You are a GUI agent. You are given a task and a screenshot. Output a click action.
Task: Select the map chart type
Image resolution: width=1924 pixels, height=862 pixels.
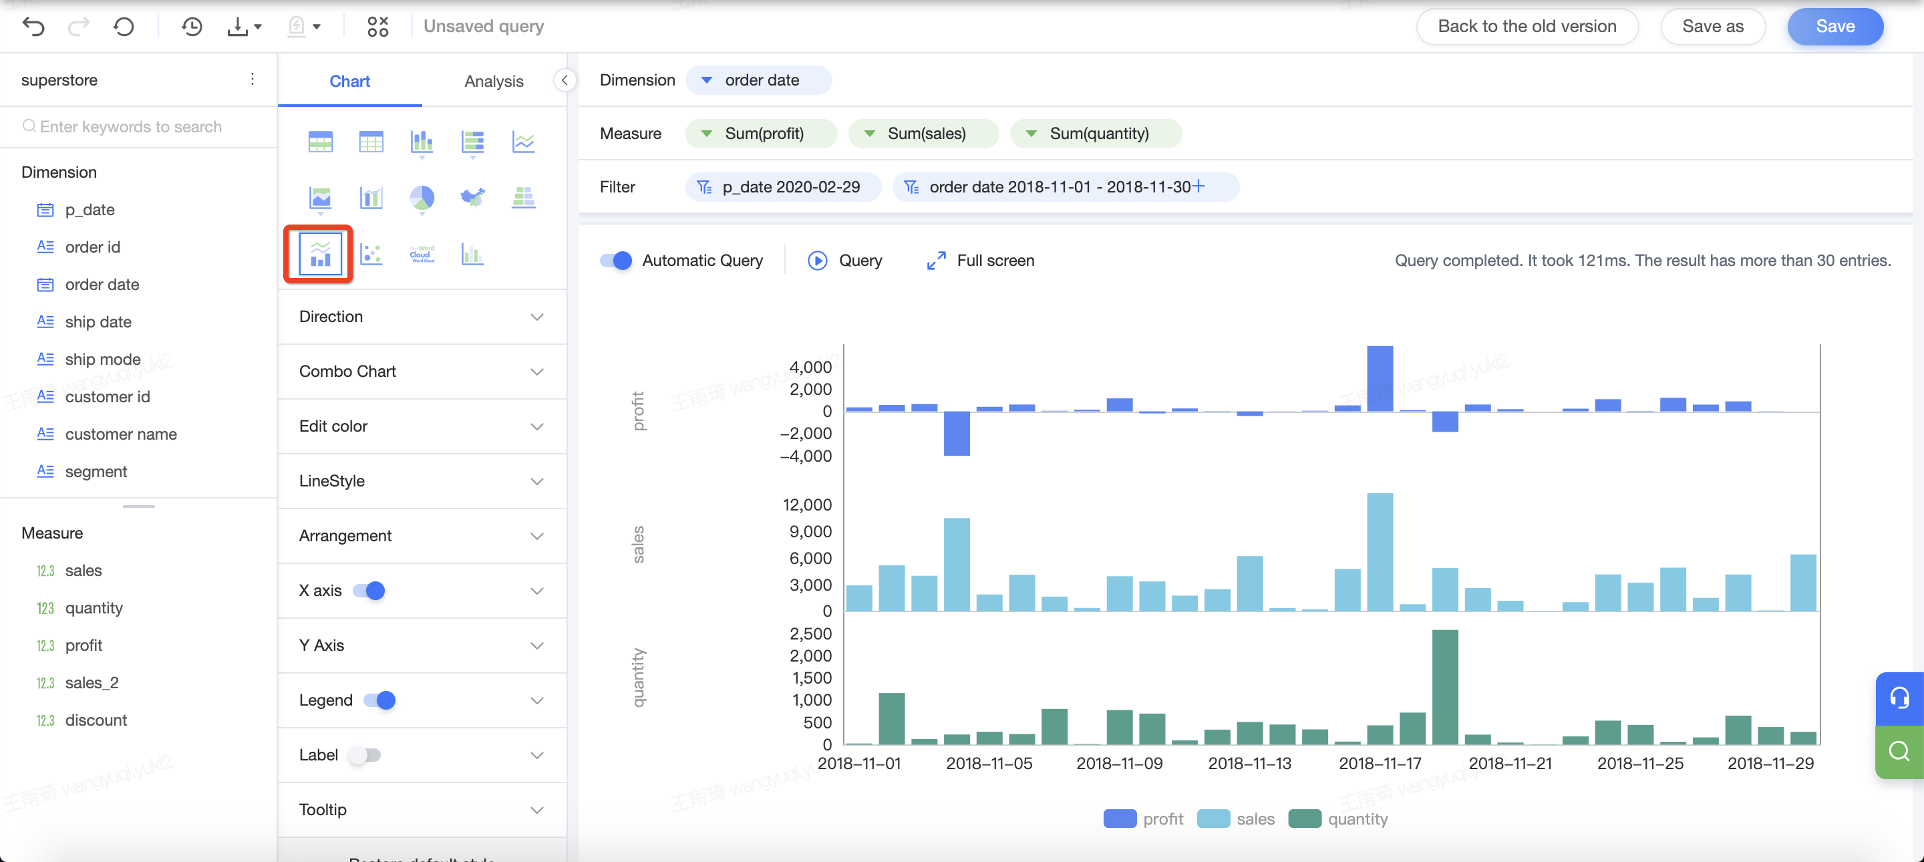point(473,198)
